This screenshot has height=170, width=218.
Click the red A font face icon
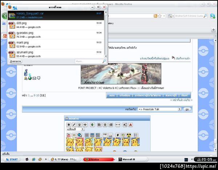tap(130, 125)
